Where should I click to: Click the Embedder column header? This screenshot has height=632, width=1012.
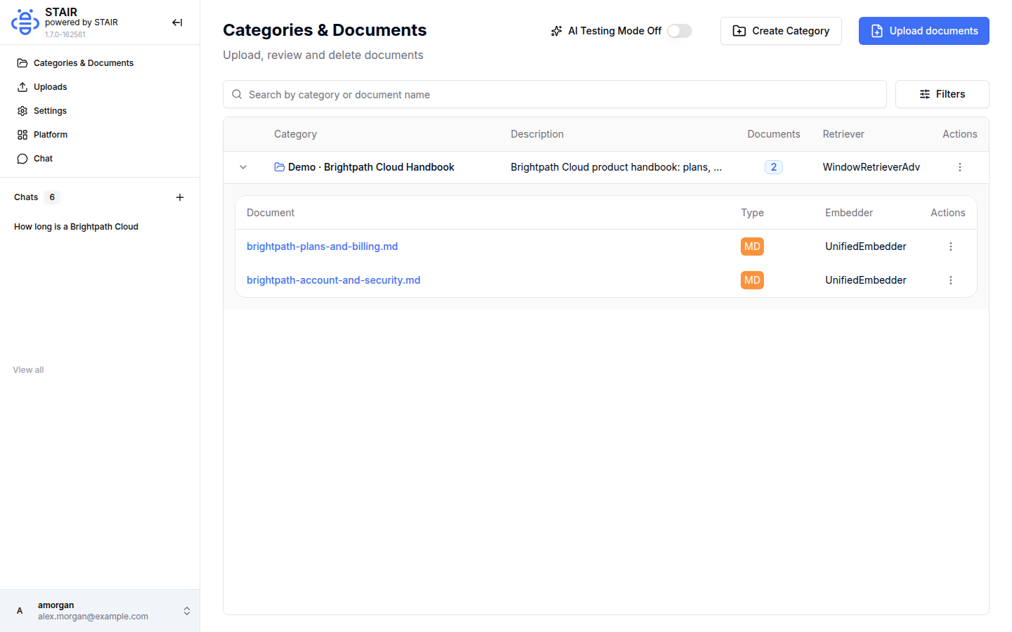click(x=849, y=213)
